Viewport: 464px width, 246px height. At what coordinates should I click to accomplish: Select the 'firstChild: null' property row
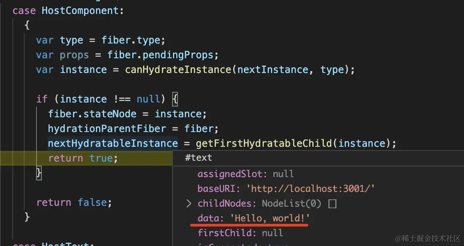240,233
